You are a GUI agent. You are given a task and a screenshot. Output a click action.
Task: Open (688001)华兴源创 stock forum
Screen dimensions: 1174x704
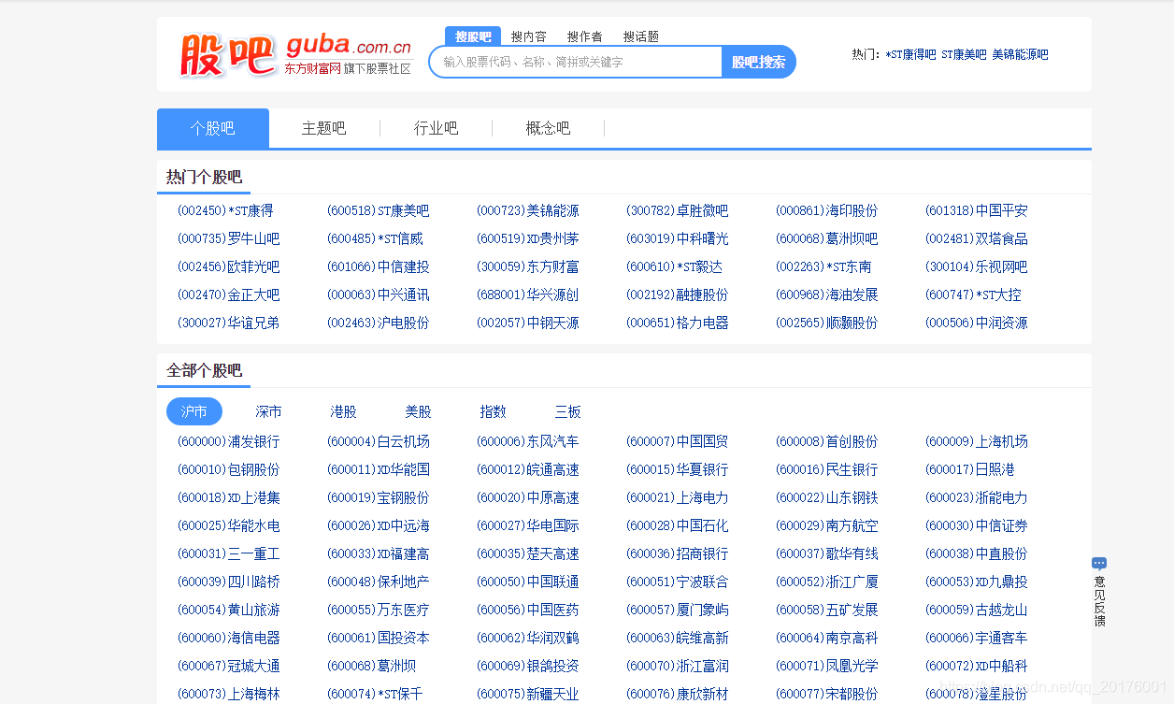pos(527,295)
